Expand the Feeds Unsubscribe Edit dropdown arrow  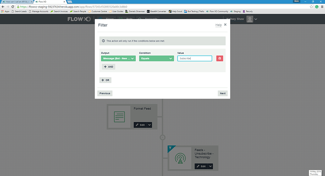[x=211, y=166]
